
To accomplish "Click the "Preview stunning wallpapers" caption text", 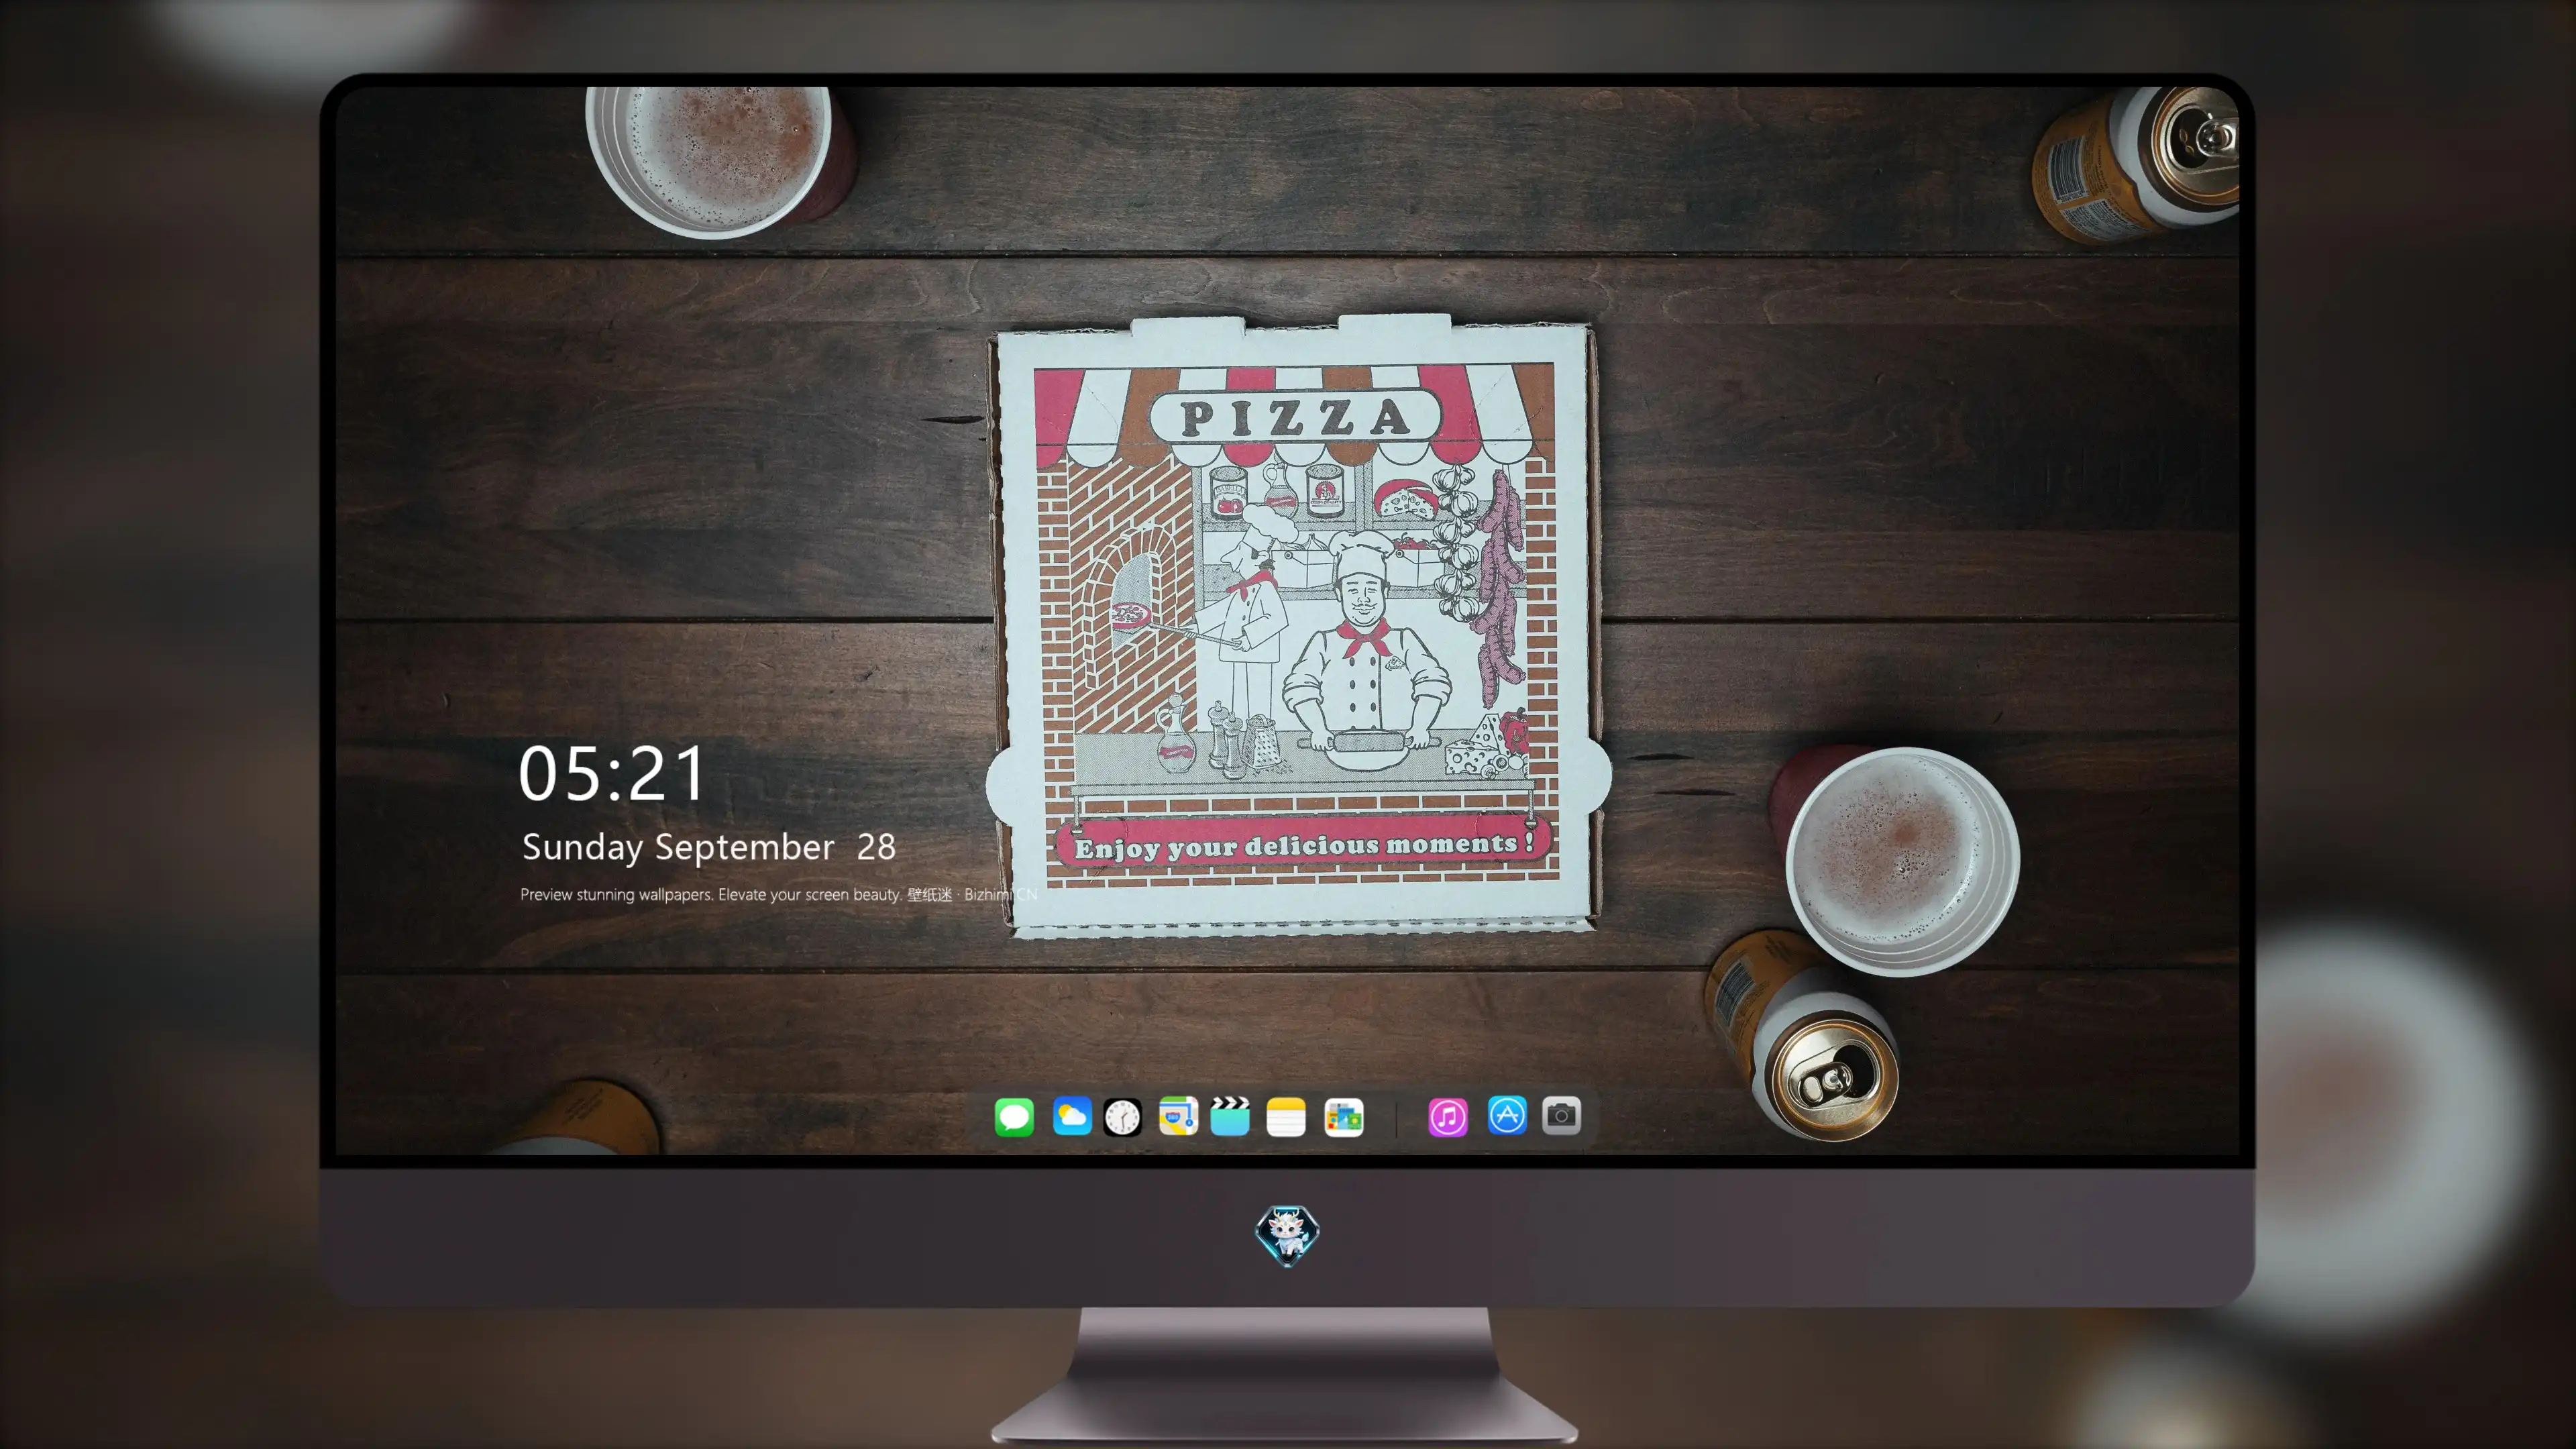I will pyautogui.click(x=779, y=894).
